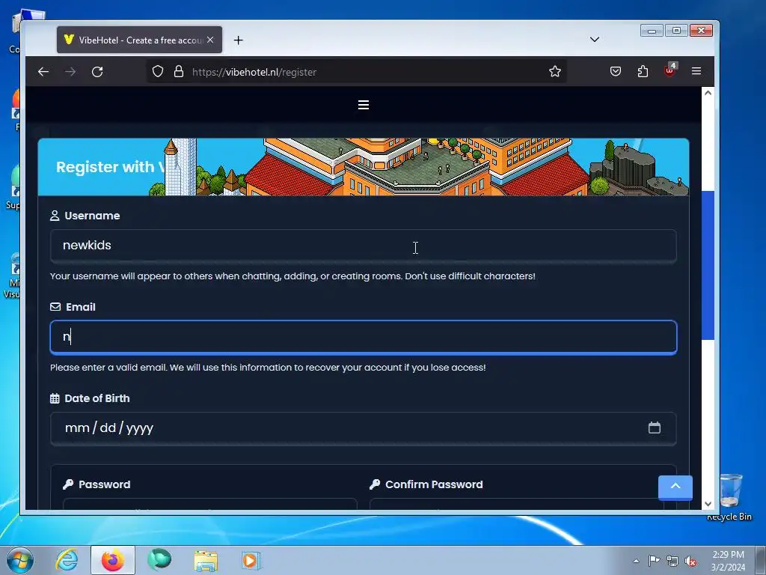766x575 pixels.
Task: Click the page scrollbar up arrow
Action: (x=708, y=93)
